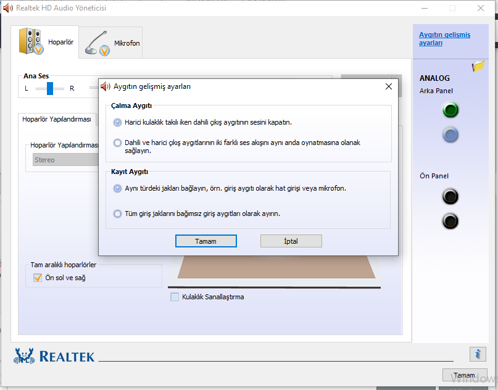Select simultaneous playback of two audio streams
Image resolution: width=498 pixels, height=390 pixels.
pos(117,143)
